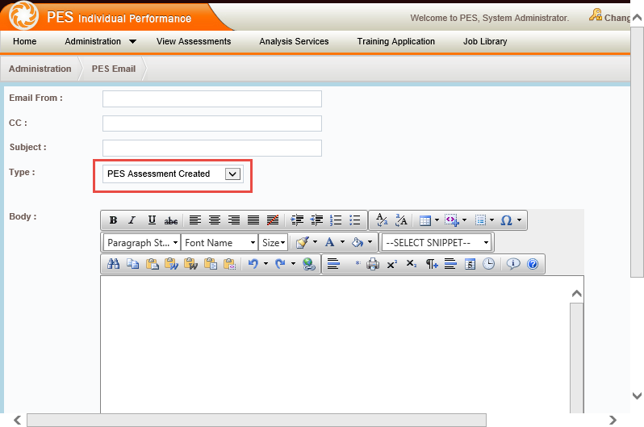Center align the body text

tap(215, 220)
